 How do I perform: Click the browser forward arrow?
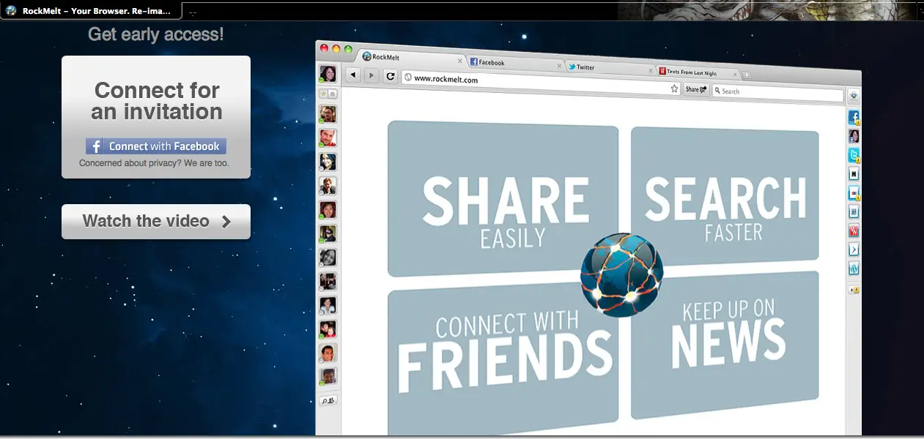pos(372,75)
